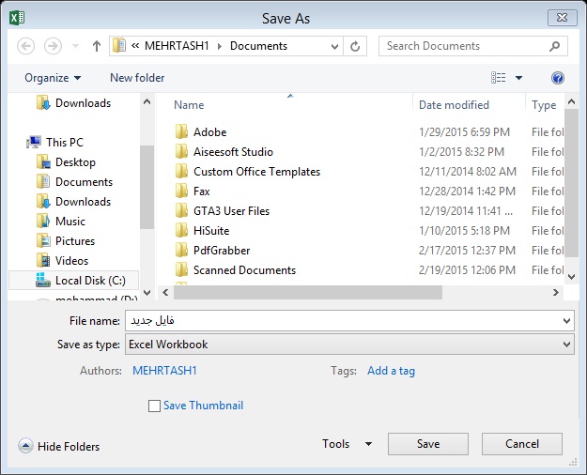Click the Local Disk (C:) drive icon
Viewport: 587px width, 475px height.
[43, 280]
